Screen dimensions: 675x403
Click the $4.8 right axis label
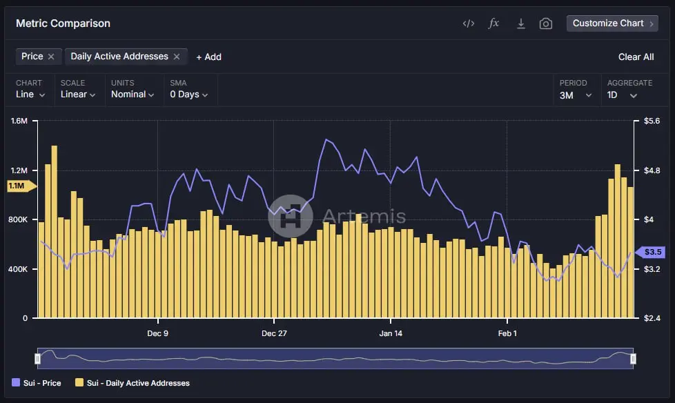652,170
